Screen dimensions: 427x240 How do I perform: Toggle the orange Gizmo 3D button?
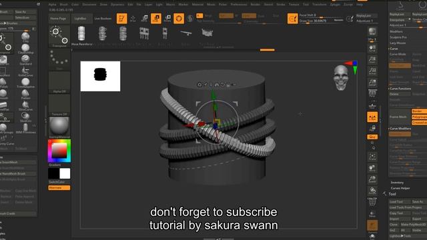[x=179, y=19]
